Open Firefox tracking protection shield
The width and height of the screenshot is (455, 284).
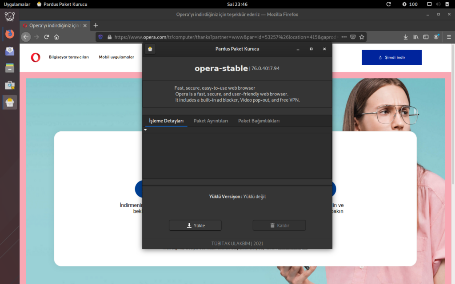pyautogui.click(x=100, y=37)
